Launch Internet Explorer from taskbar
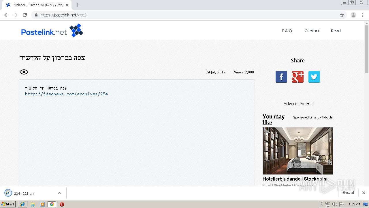Screen dimensions: 369x208 22,204
